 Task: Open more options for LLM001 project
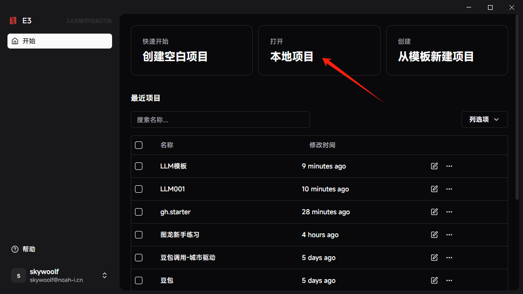tap(449, 189)
